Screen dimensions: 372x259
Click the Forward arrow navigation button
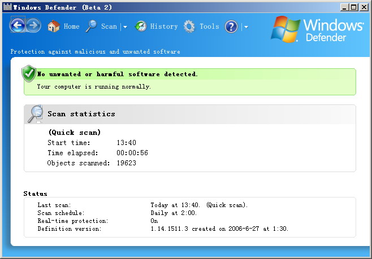pos(33,25)
